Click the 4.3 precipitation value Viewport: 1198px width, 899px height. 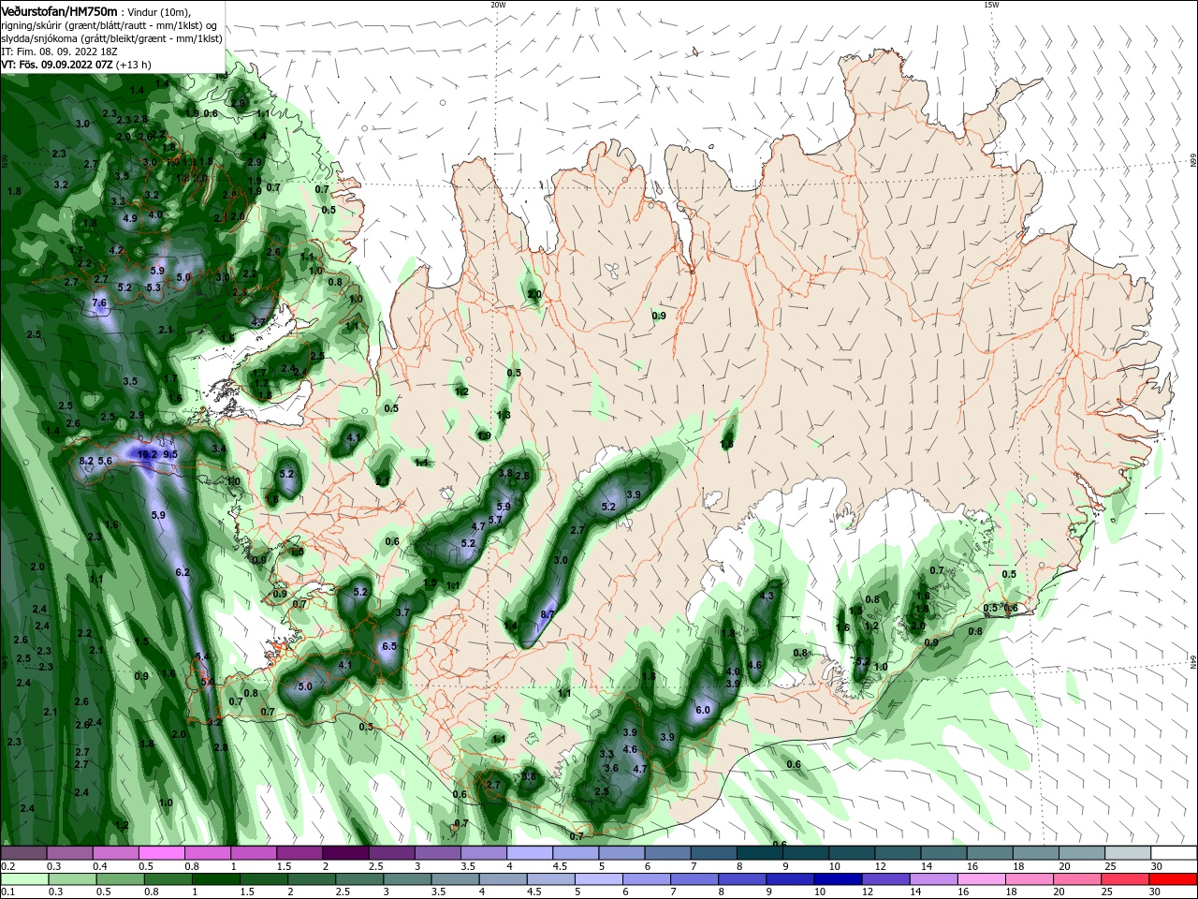tap(768, 596)
